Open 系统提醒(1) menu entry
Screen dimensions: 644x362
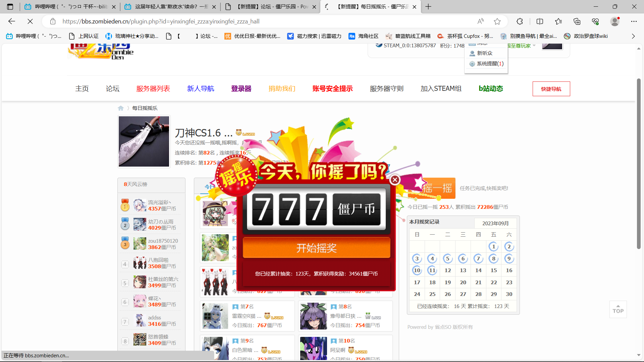486,64
